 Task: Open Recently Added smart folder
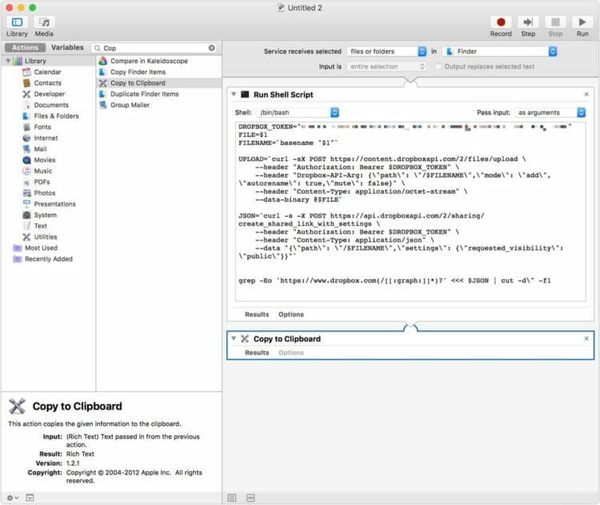tap(49, 259)
